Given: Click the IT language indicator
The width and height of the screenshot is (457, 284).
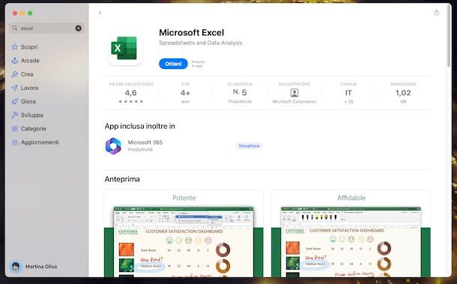Looking at the screenshot, I should 348,93.
